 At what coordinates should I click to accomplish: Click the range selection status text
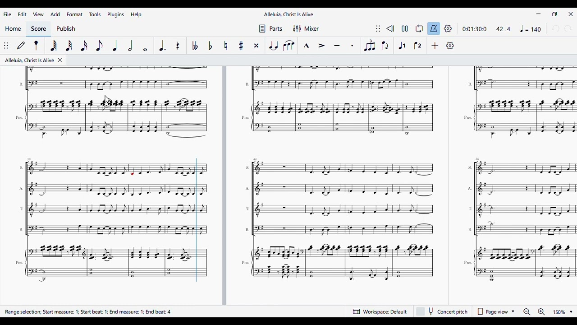click(88, 312)
